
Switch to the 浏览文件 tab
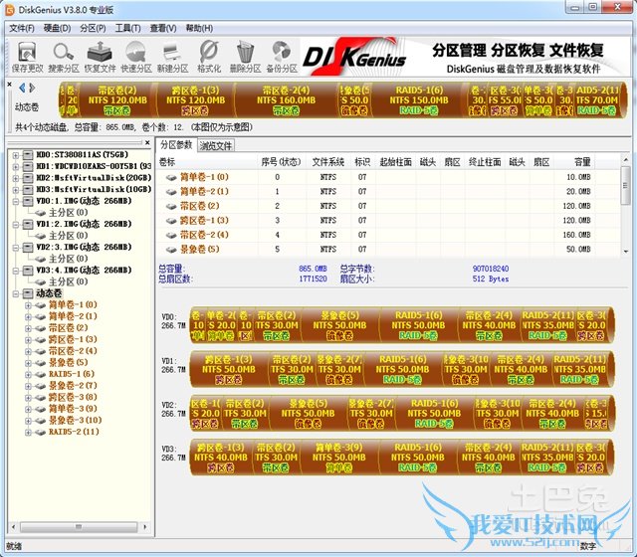point(216,145)
